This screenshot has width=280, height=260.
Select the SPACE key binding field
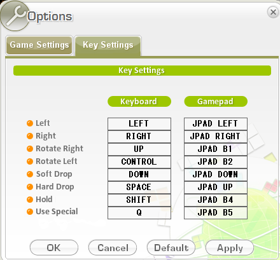(139, 188)
